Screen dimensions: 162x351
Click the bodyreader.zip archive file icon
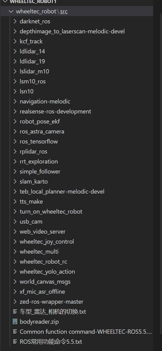point(15,322)
